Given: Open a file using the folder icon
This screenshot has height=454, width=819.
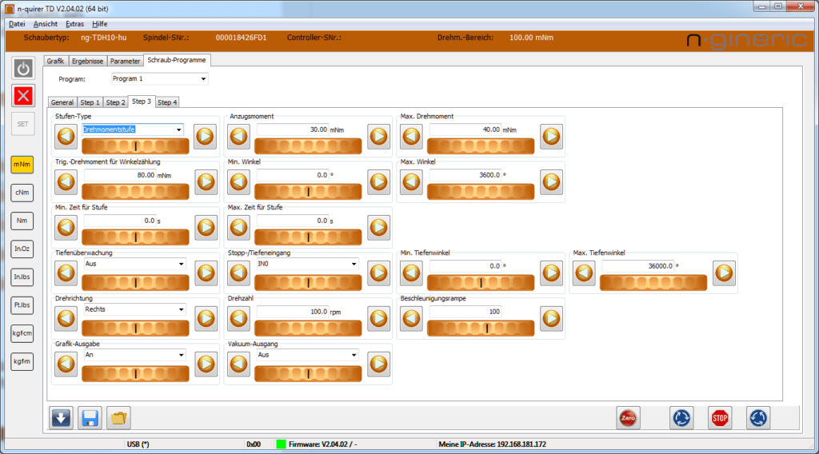Looking at the screenshot, I should coord(118,417).
